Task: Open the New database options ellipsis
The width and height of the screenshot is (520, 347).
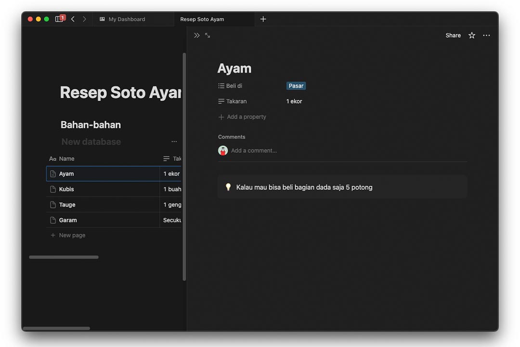Action: (174, 142)
